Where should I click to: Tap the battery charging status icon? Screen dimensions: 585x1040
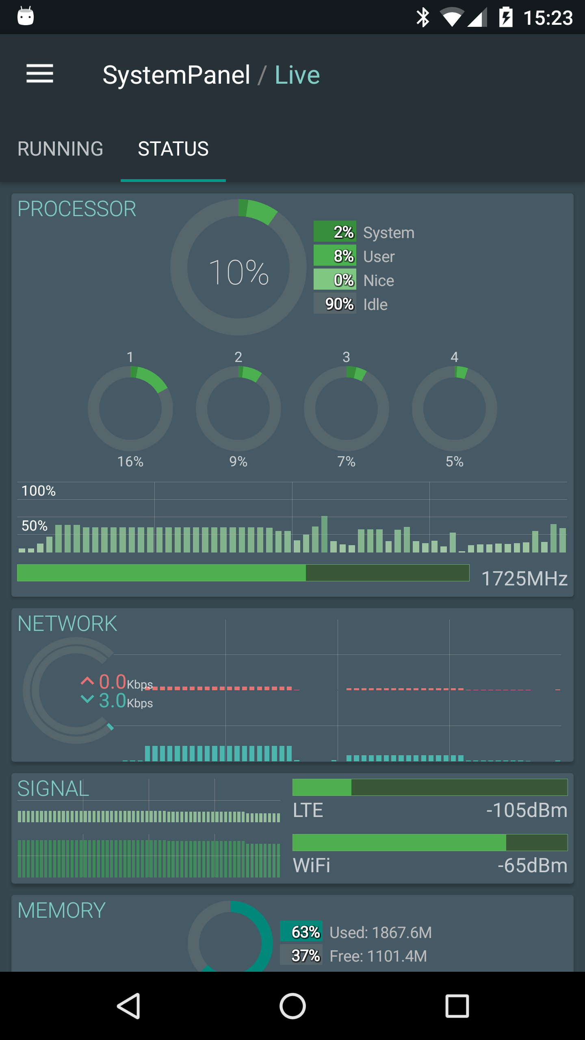coord(506,17)
